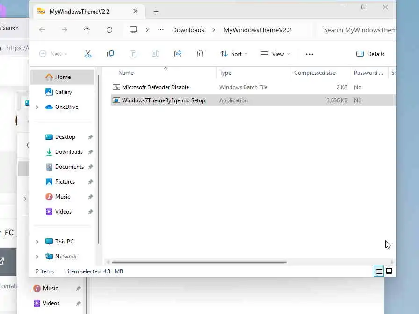The height and width of the screenshot is (314, 419).
Task: Open the View dropdown
Action: tap(275, 54)
